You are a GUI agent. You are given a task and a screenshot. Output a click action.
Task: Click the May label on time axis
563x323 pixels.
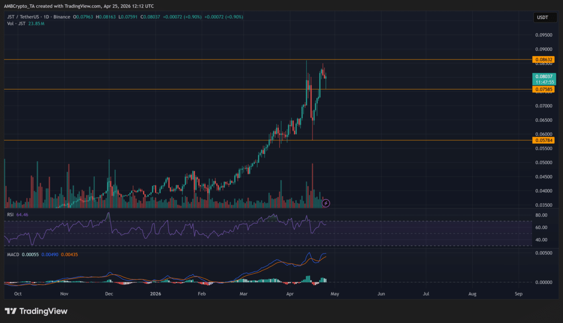point(336,293)
